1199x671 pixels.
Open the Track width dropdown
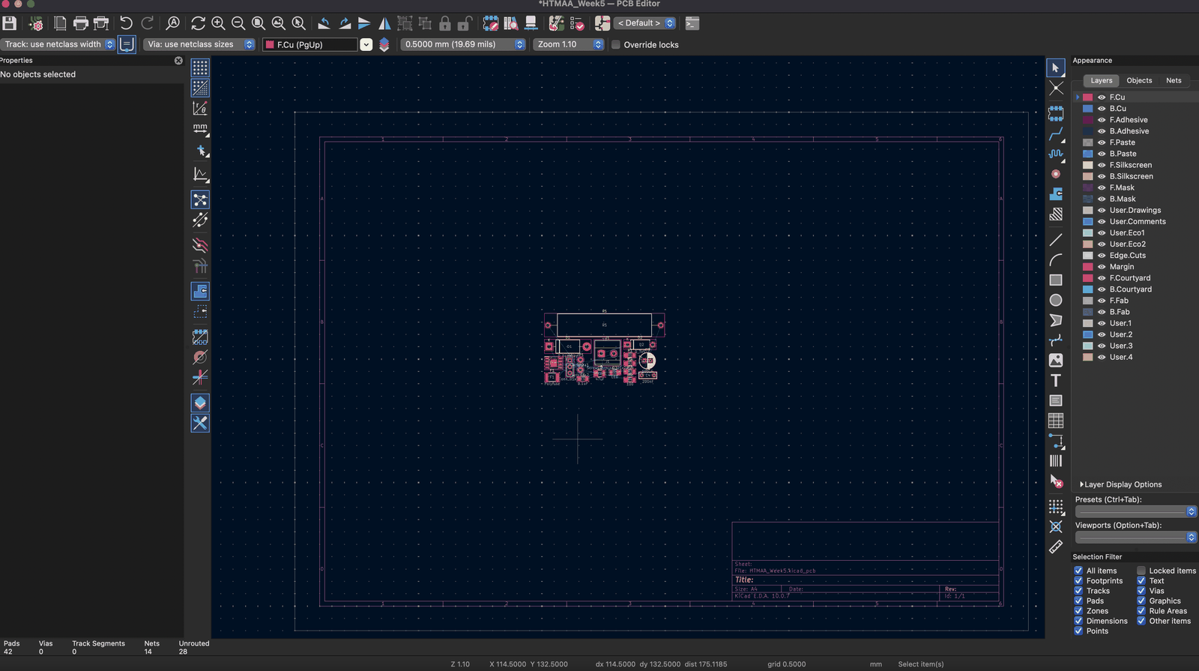coord(58,44)
